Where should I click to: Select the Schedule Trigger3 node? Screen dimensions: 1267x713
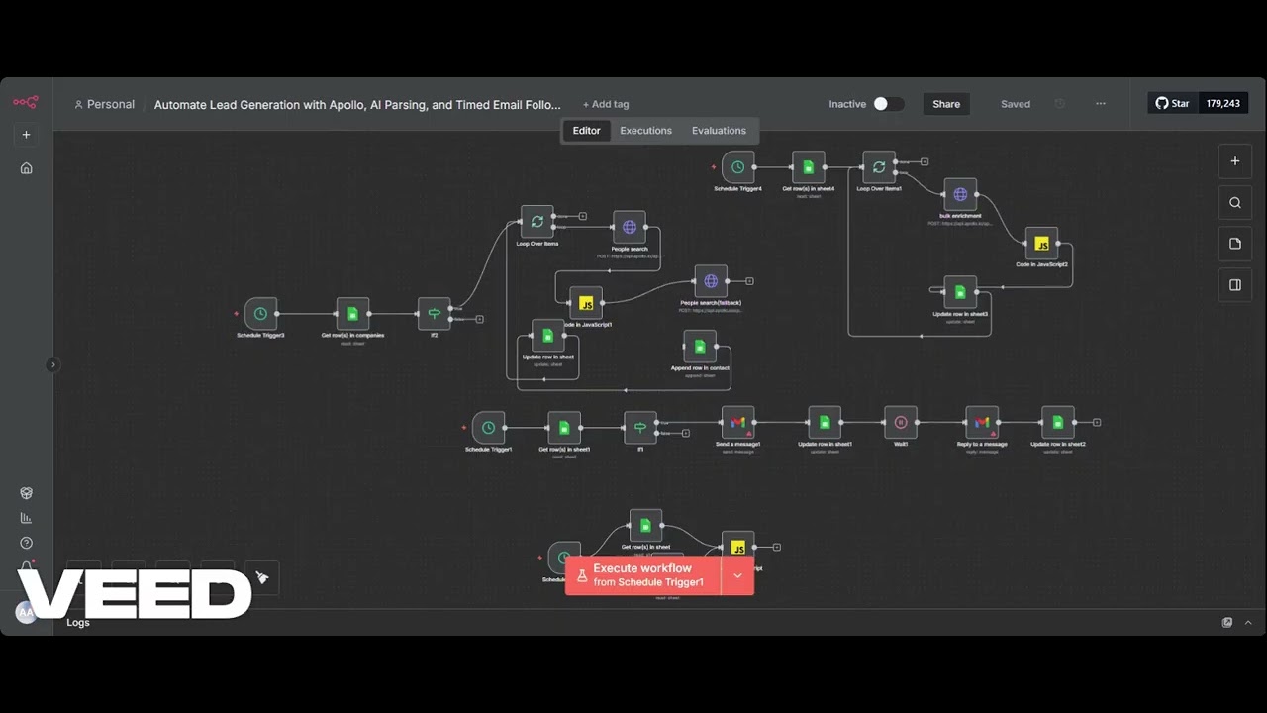[260, 314]
